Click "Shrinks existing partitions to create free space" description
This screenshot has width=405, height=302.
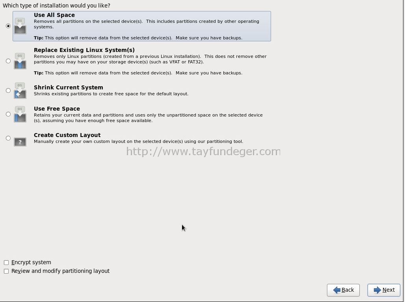click(111, 94)
